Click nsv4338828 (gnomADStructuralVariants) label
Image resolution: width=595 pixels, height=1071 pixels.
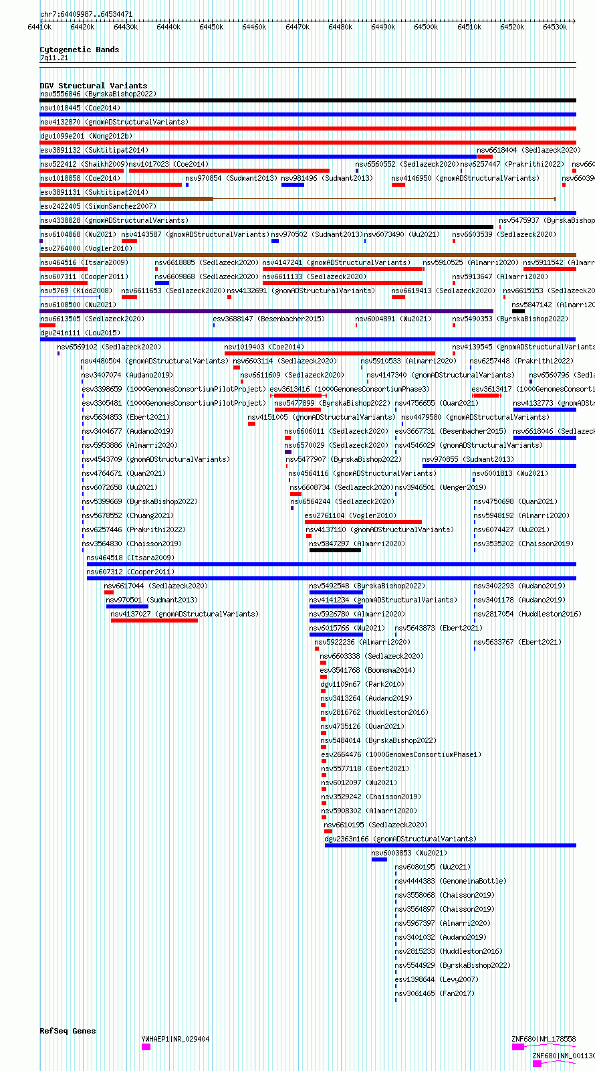[114, 220]
